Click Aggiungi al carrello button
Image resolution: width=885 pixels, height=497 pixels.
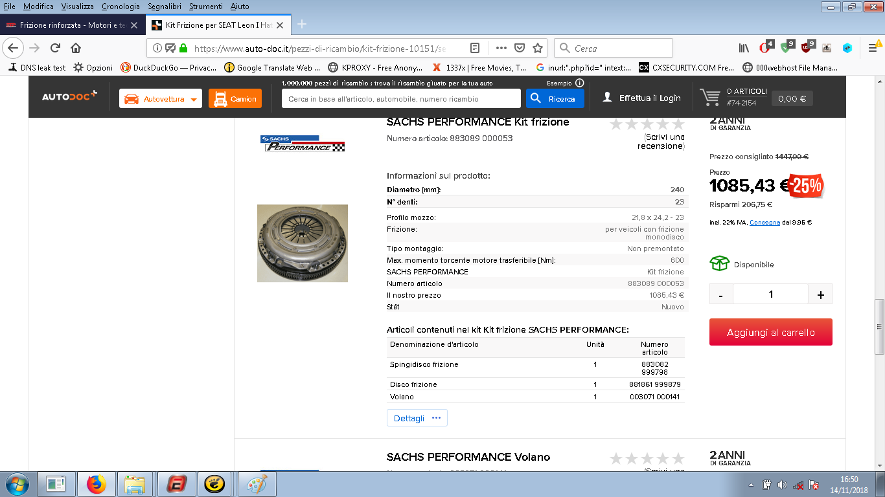tap(770, 332)
